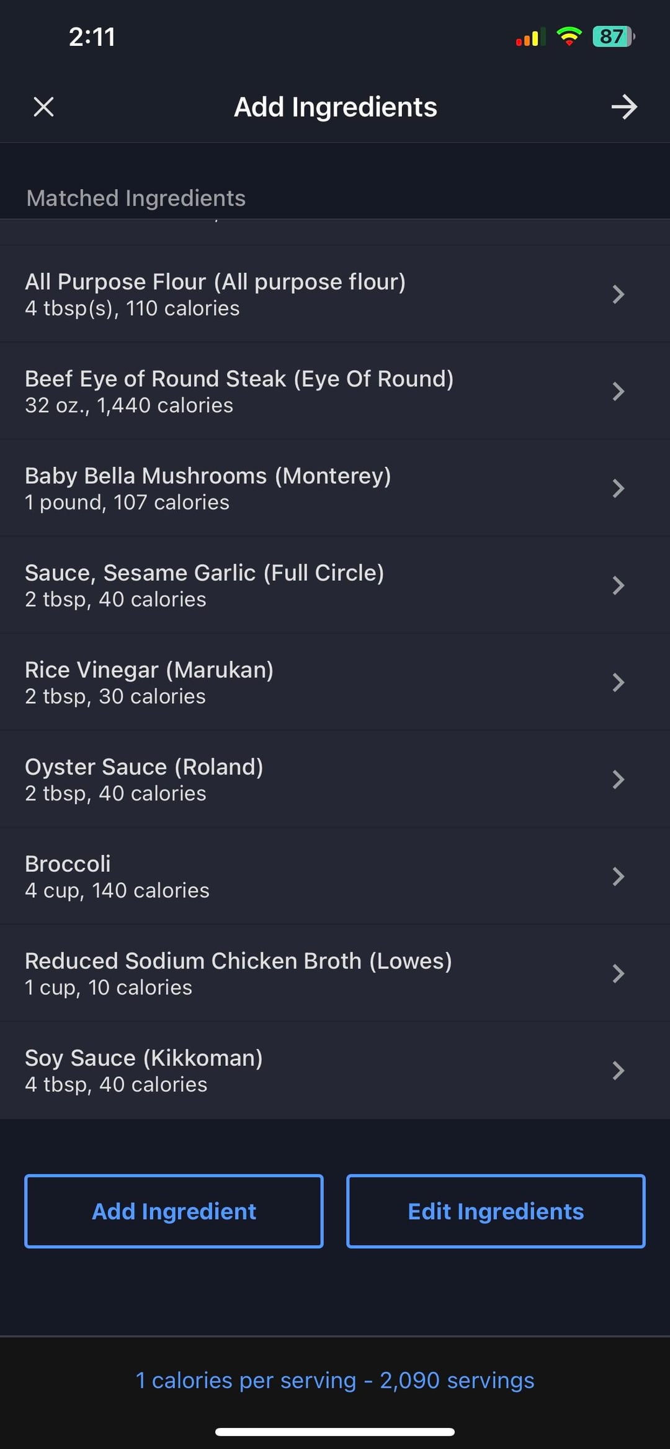Tap chevron next to Rice Vinegar
The height and width of the screenshot is (1449, 670).
618,682
